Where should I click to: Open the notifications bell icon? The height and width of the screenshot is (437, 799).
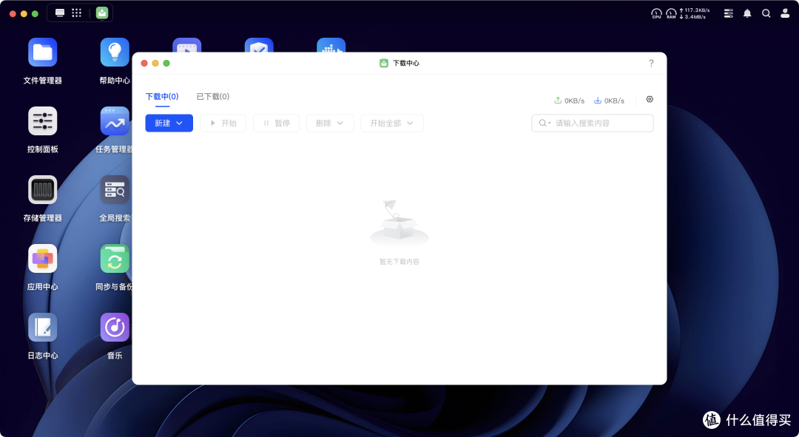point(747,14)
